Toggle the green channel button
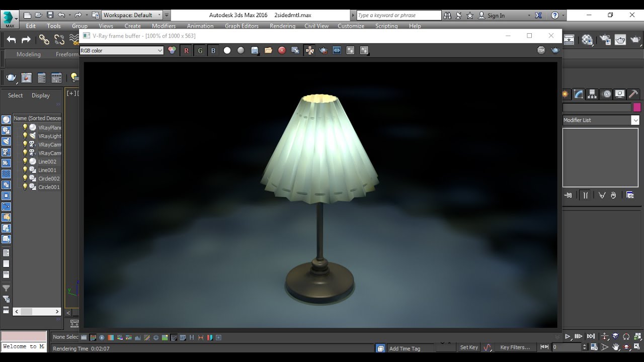 pos(200,50)
